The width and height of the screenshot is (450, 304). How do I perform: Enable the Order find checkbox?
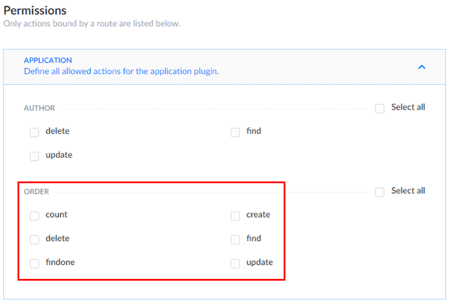click(x=235, y=239)
